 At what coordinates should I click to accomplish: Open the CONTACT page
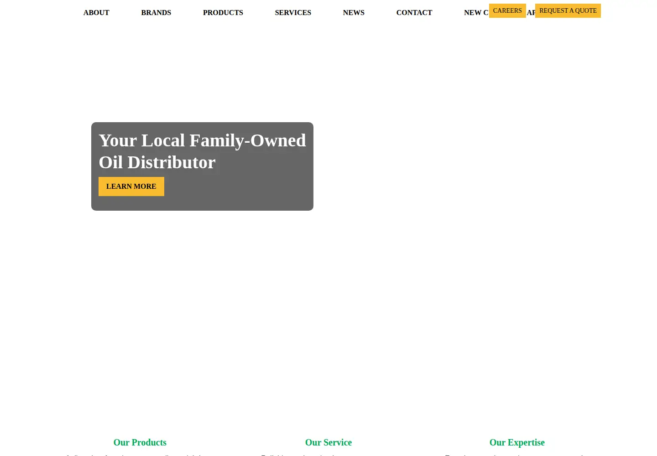[414, 13]
